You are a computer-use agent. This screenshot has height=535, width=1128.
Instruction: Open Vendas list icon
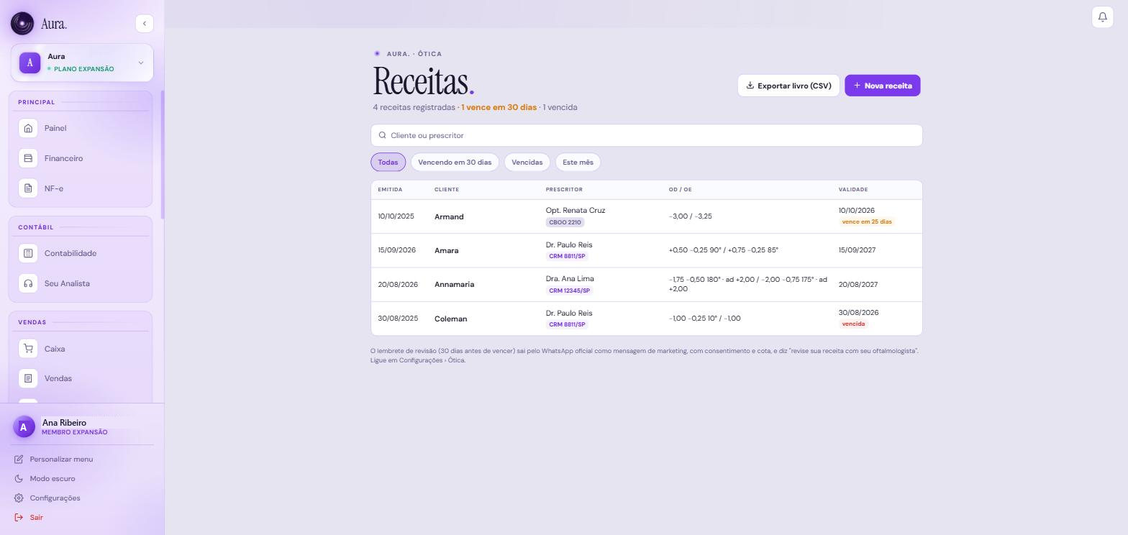28,378
